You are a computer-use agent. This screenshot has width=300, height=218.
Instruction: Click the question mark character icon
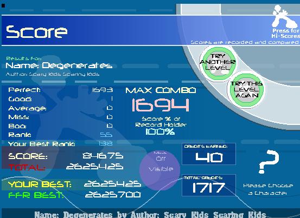269,162
